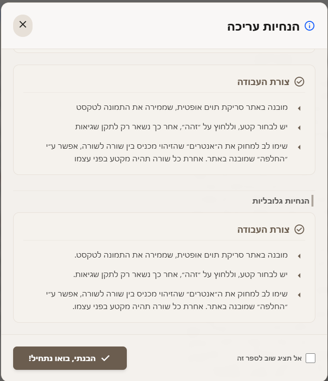Click the check-circle icon under הנחיות גלובליות

click(299, 229)
